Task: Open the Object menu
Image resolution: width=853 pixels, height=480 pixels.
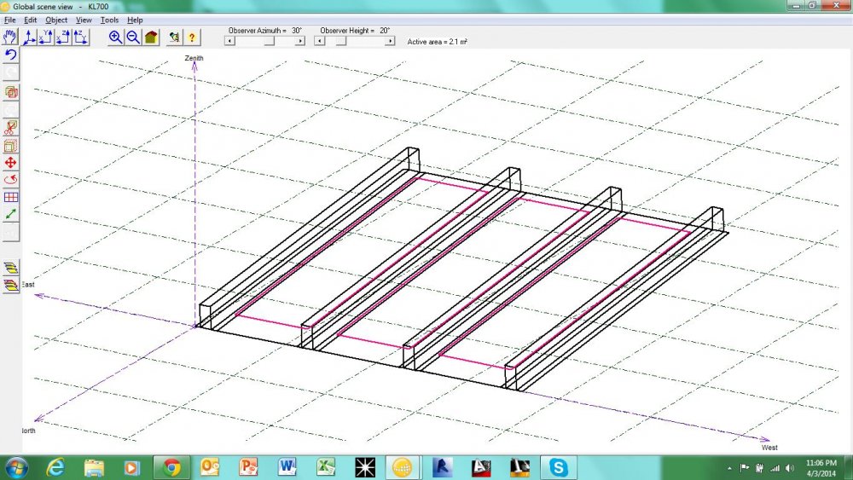Action: [56, 20]
